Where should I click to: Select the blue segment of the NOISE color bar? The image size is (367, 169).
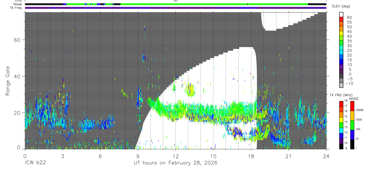(352, 135)
